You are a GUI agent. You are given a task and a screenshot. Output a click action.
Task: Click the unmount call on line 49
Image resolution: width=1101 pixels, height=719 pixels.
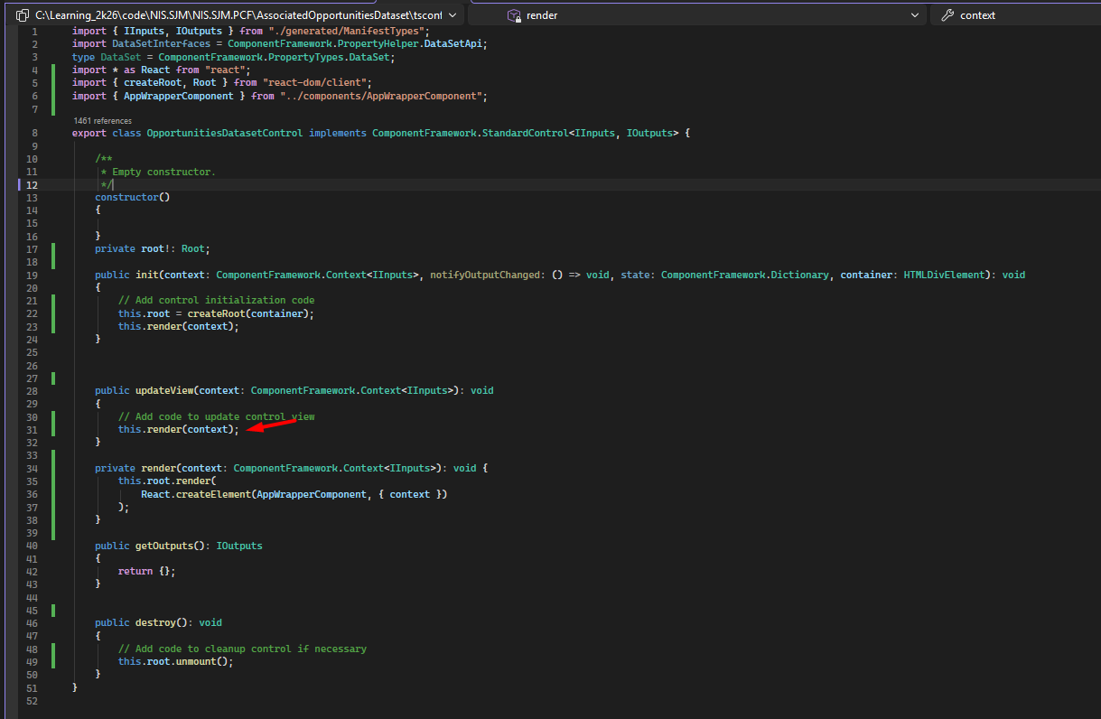coord(195,661)
